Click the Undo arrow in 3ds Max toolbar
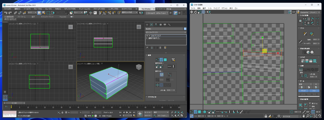Image resolution: width=324 pixels, height=120 pixels. pos(6,13)
